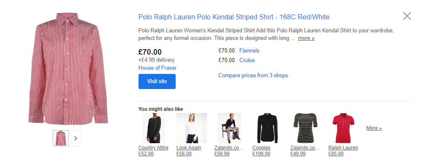Open the Cruise shop link
This screenshot has width=424, height=160.
pyautogui.click(x=247, y=60)
